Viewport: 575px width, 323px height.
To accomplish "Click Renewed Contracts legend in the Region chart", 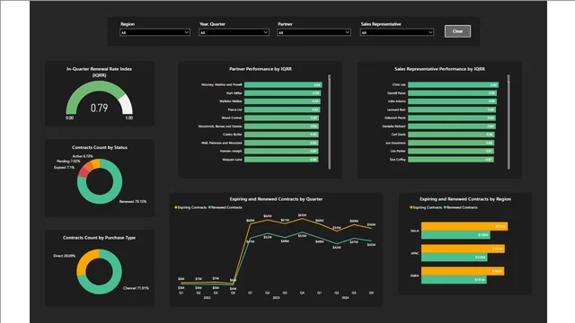I will click(461, 207).
